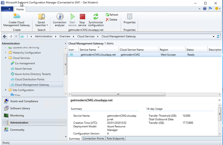Viewport: 223px width, 145px height.
Task: Sort by the Icon column header
Action: click(x=73, y=50)
